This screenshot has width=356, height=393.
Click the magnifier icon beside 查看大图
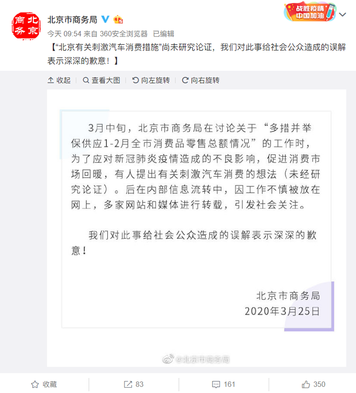[86, 80]
